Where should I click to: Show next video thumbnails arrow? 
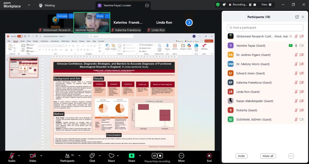click(189, 23)
